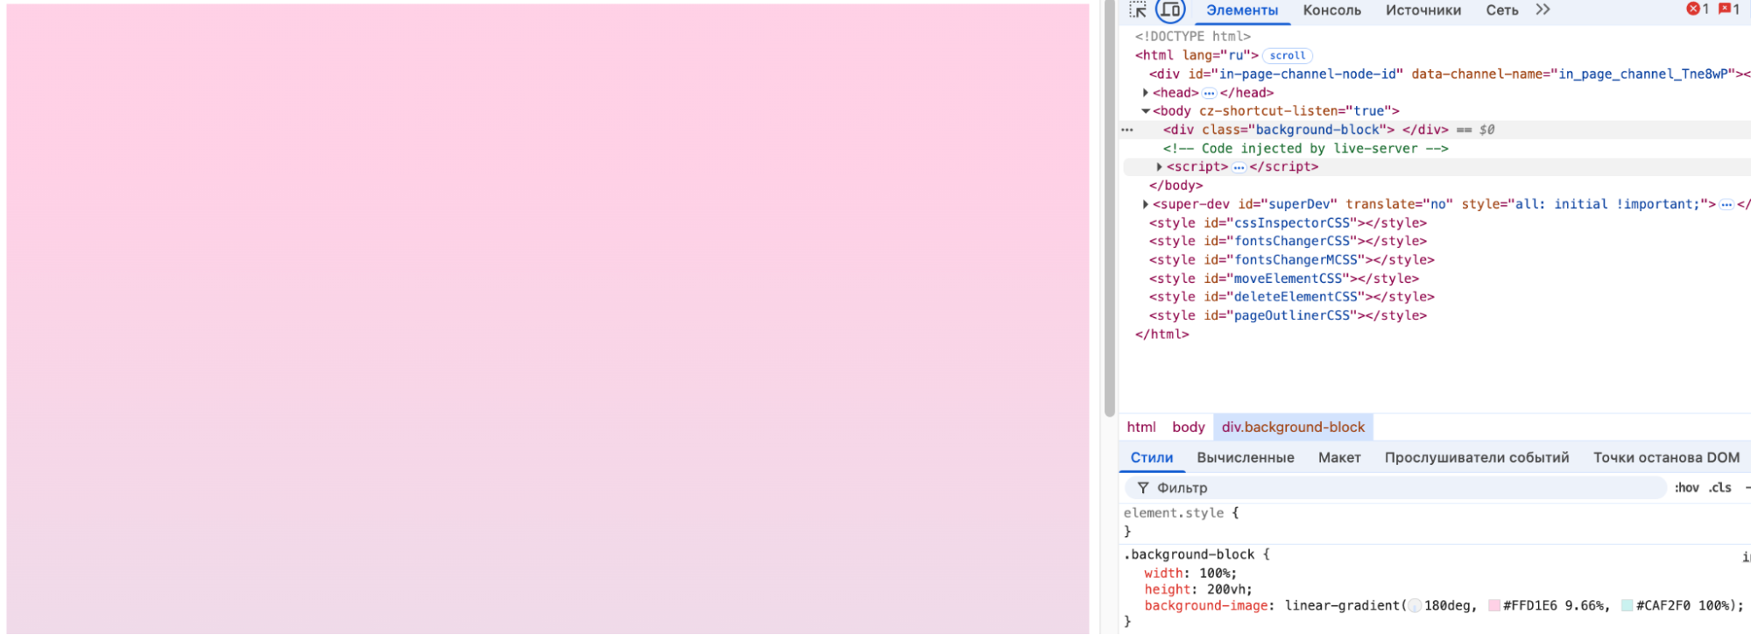Image resolution: width=1751 pixels, height=635 pixels.
Task: Click the red error count icon
Action: 1693,9
